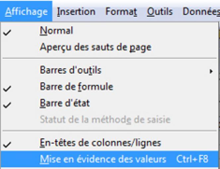Open the Barres d'outils submenu

pyautogui.click(x=71, y=70)
